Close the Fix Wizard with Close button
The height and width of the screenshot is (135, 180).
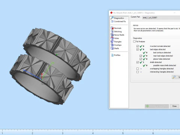(174, 106)
